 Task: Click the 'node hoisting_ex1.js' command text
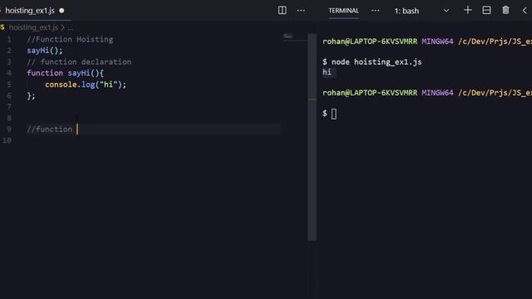377,62
